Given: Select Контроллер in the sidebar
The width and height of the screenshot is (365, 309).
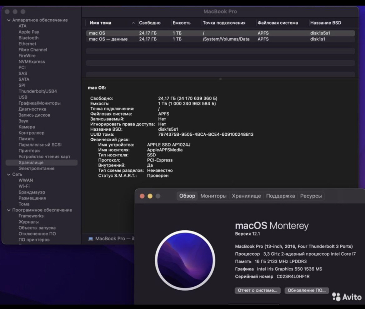Looking at the screenshot, I should (x=31, y=133).
